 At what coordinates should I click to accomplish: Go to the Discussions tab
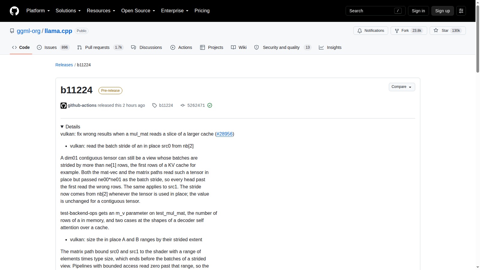coord(147,47)
